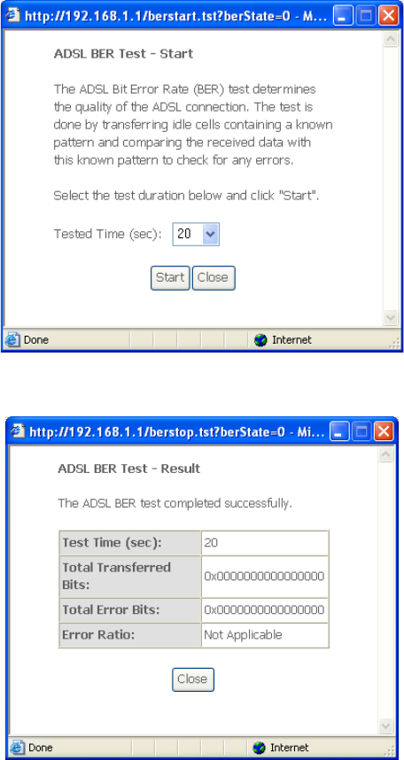Close the berstop.tst window with X

coord(385,430)
